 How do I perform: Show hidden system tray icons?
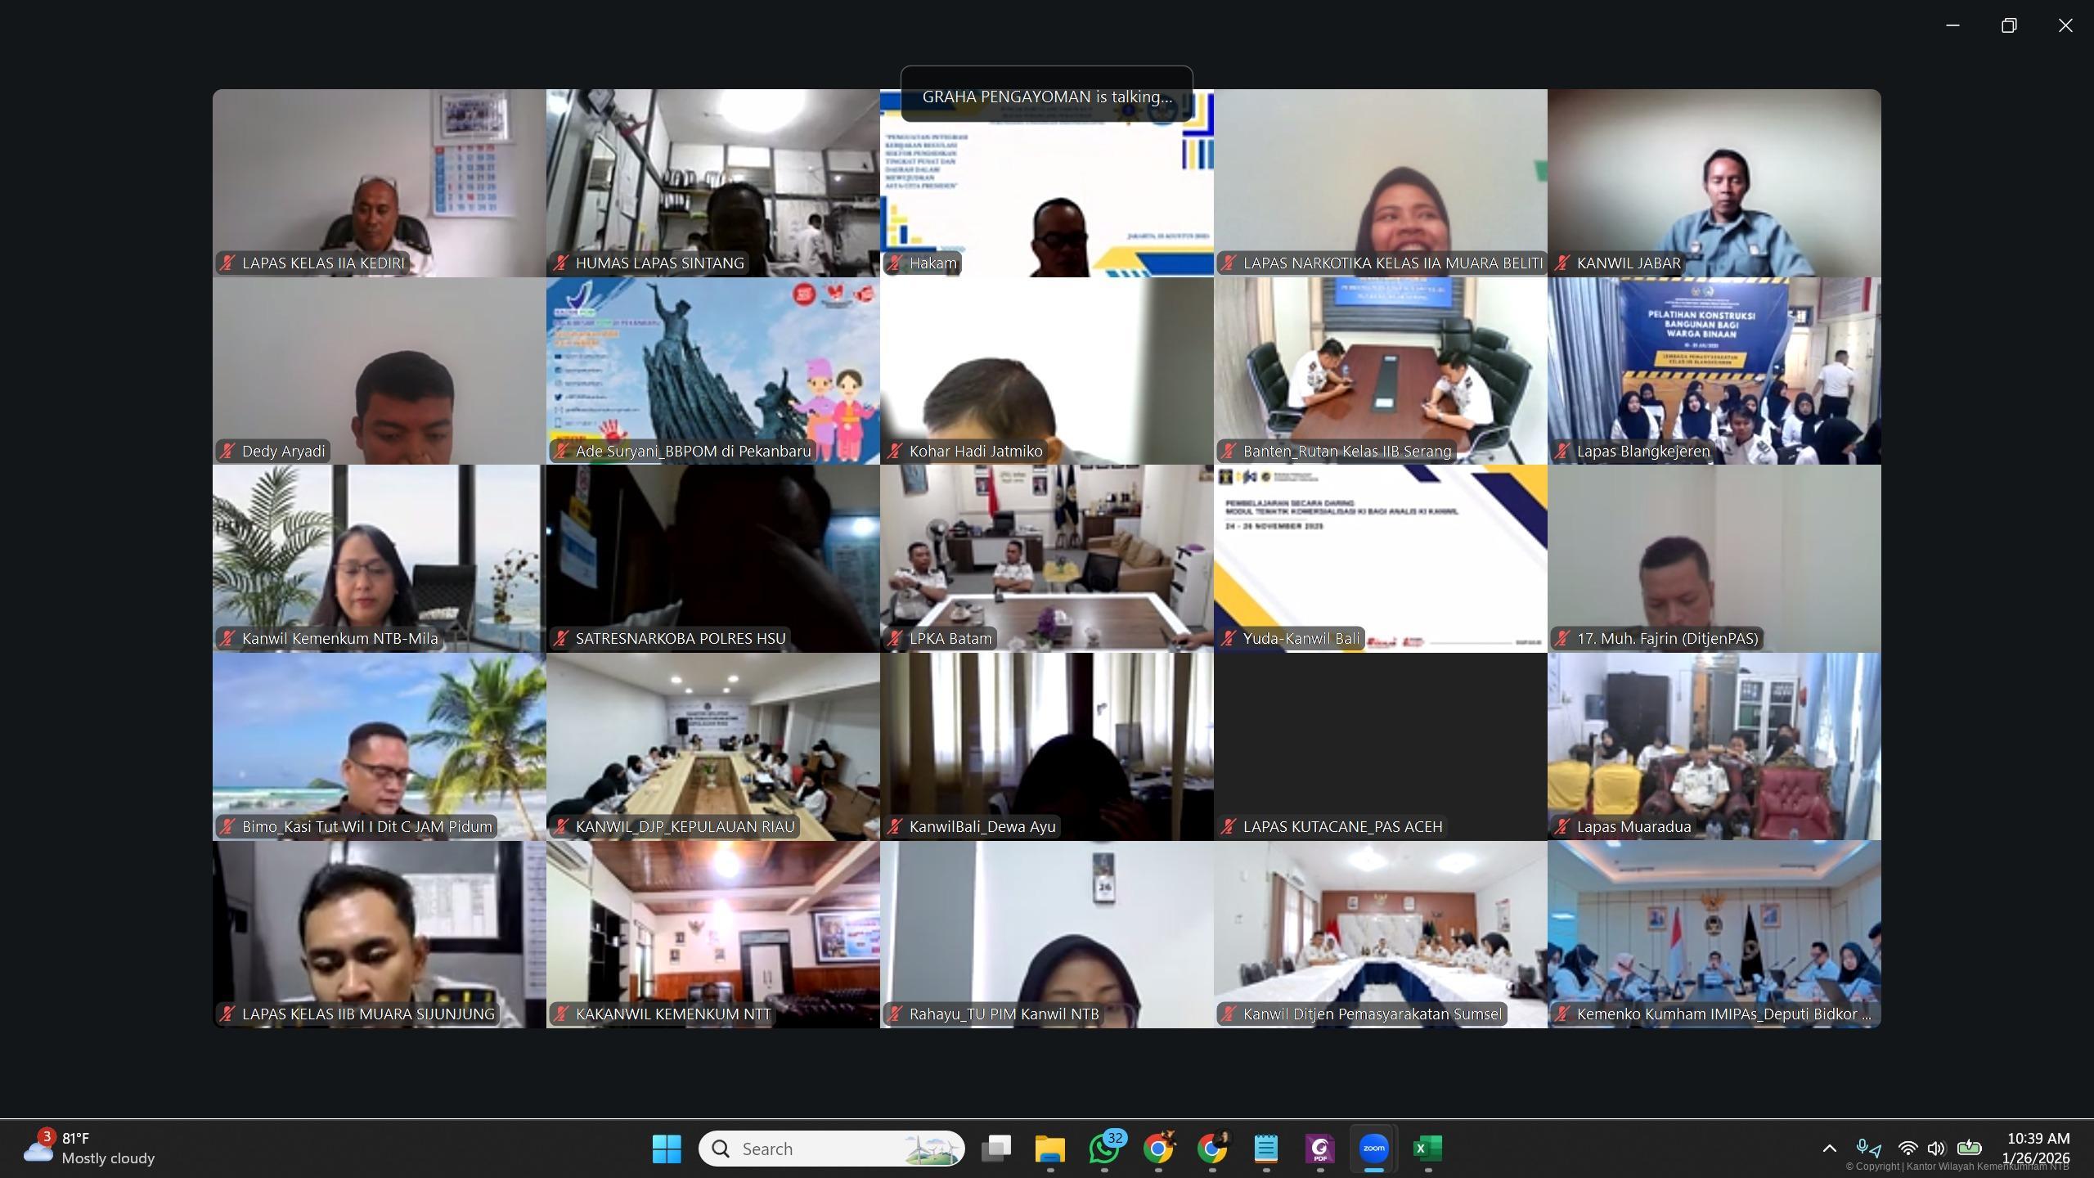coord(1830,1149)
